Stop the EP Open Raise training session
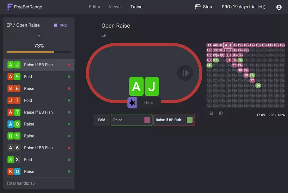Screen dimensions: 288x193 [61, 25]
